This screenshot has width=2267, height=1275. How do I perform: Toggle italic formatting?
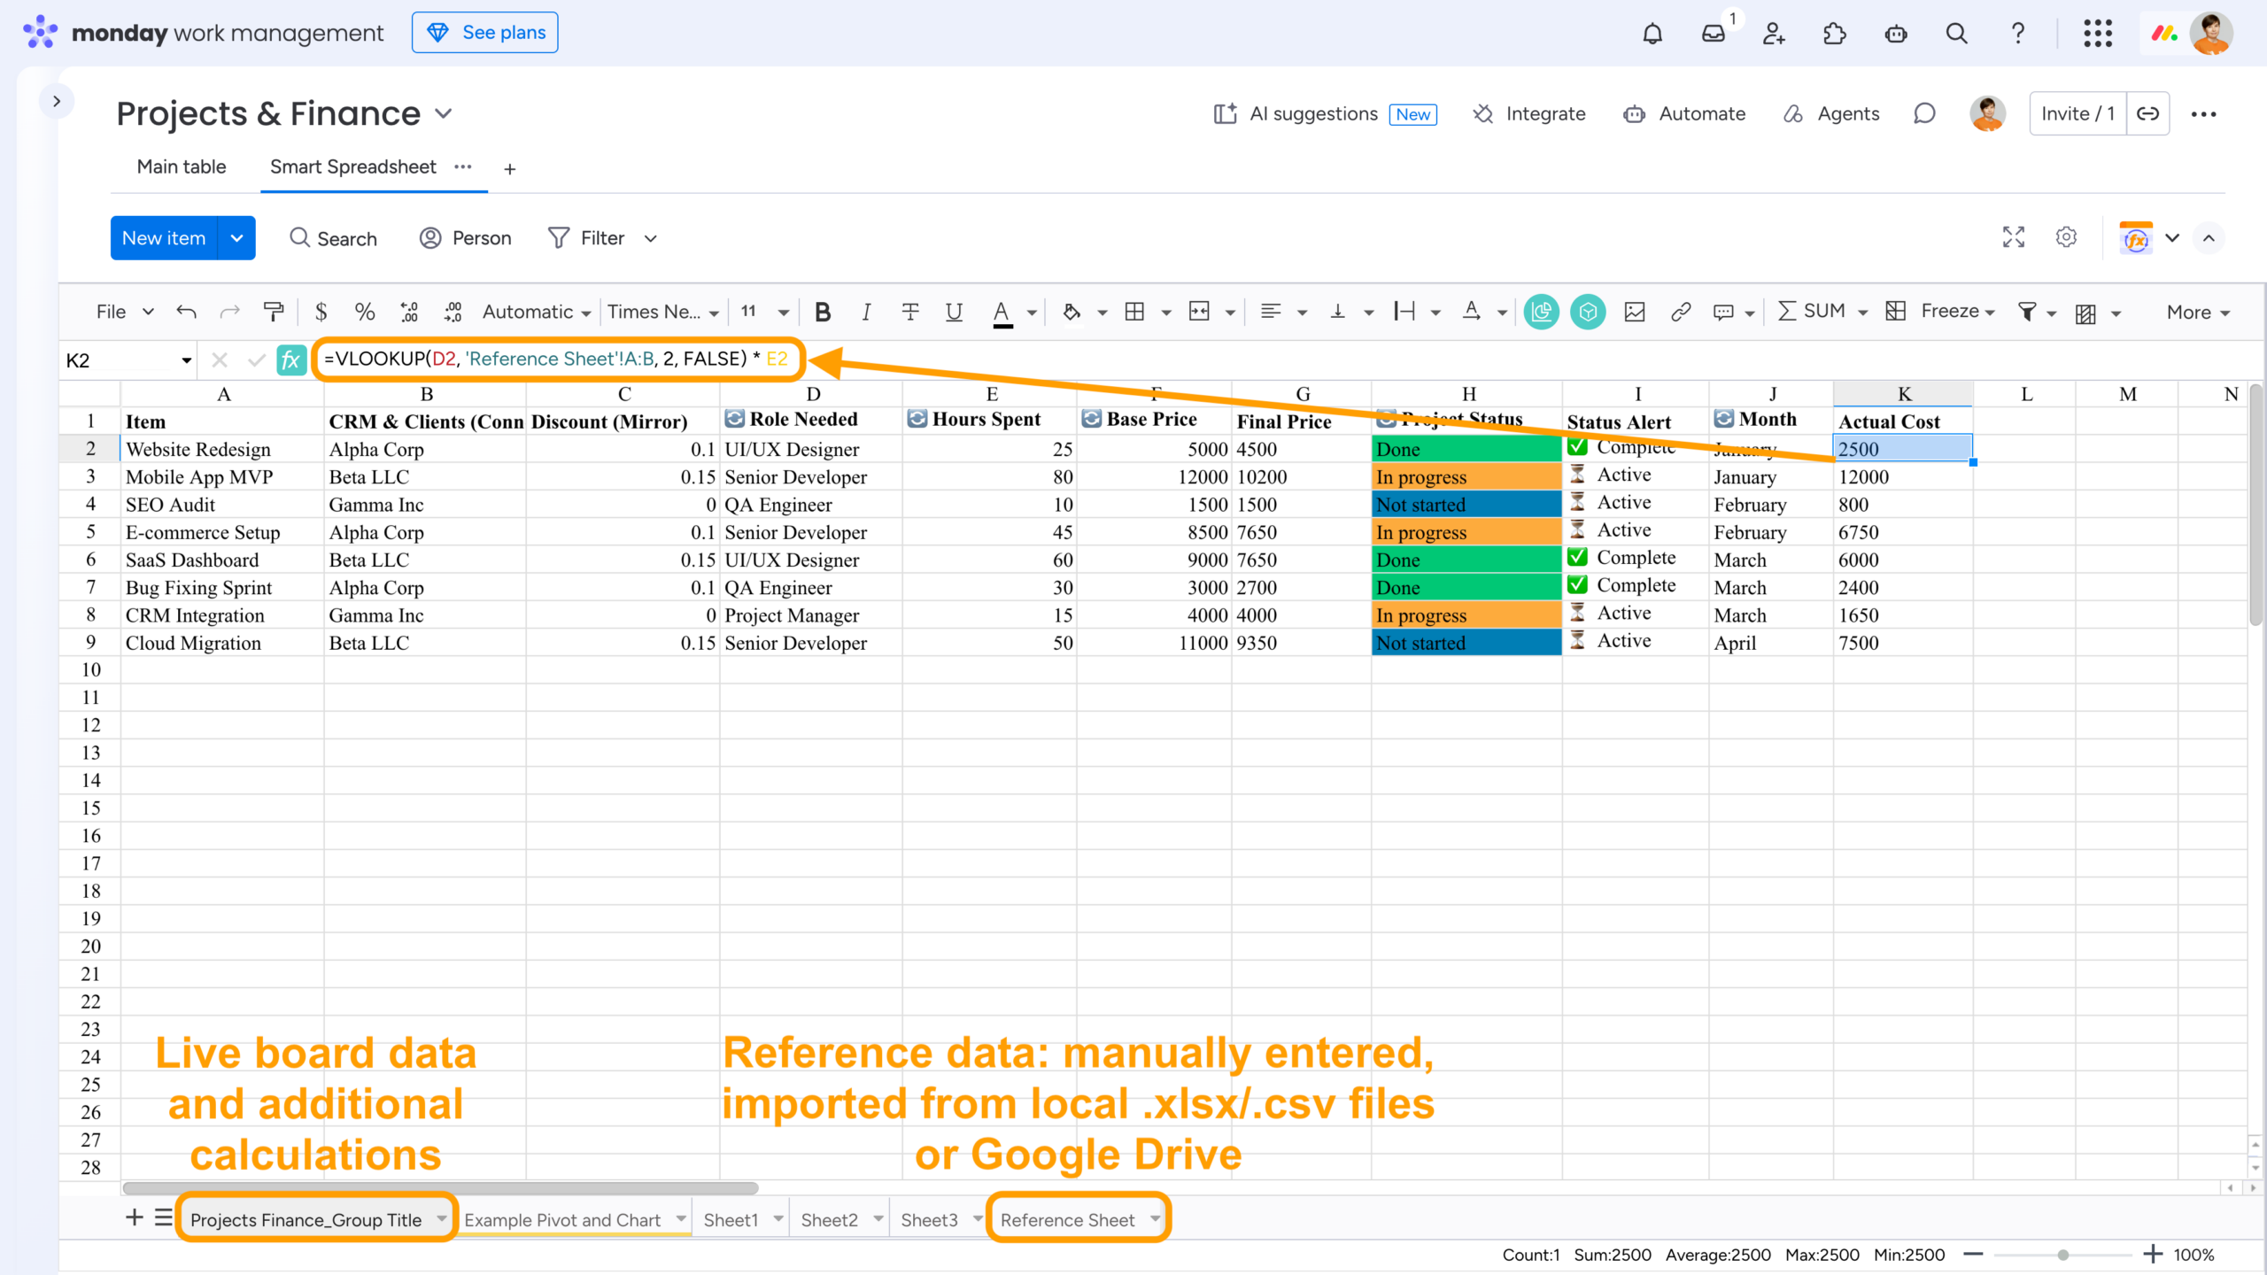point(866,312)
